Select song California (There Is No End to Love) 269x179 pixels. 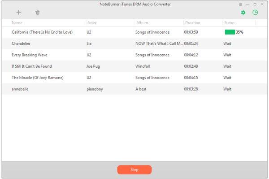coord(42,32)
